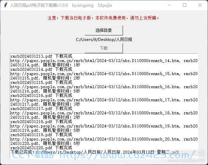Click log line 24031215.pdf 随机暂停时间: 2秒

[x=45, y=78]
